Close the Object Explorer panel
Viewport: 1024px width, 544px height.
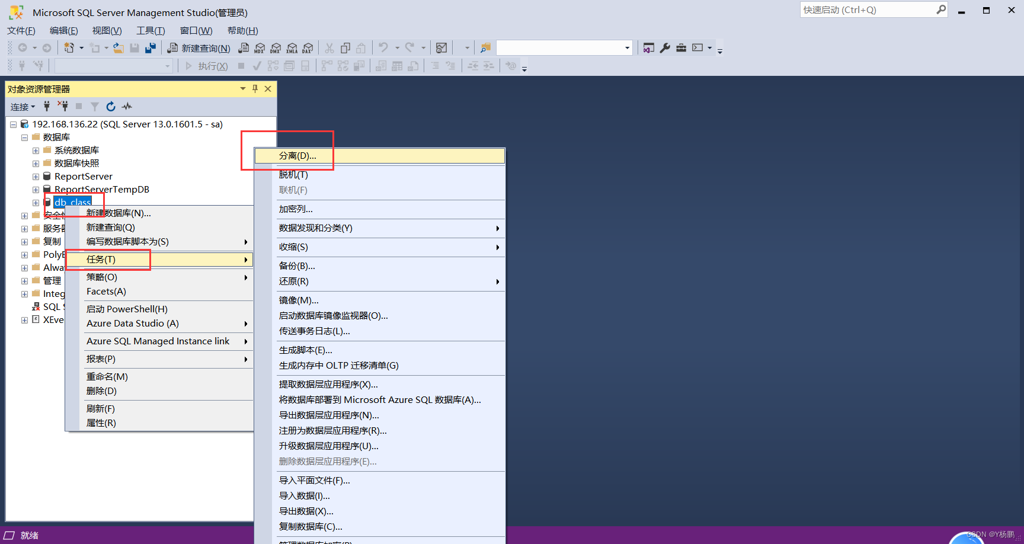click(268, 89)
